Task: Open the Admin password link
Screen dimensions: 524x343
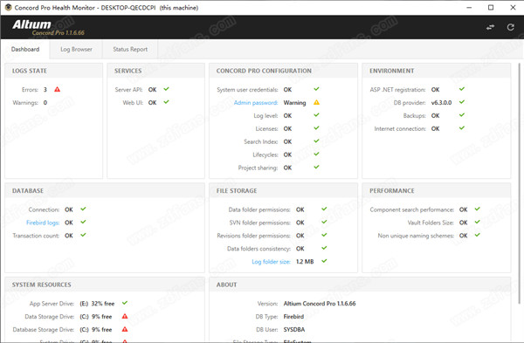Action: tap(256, 102)
